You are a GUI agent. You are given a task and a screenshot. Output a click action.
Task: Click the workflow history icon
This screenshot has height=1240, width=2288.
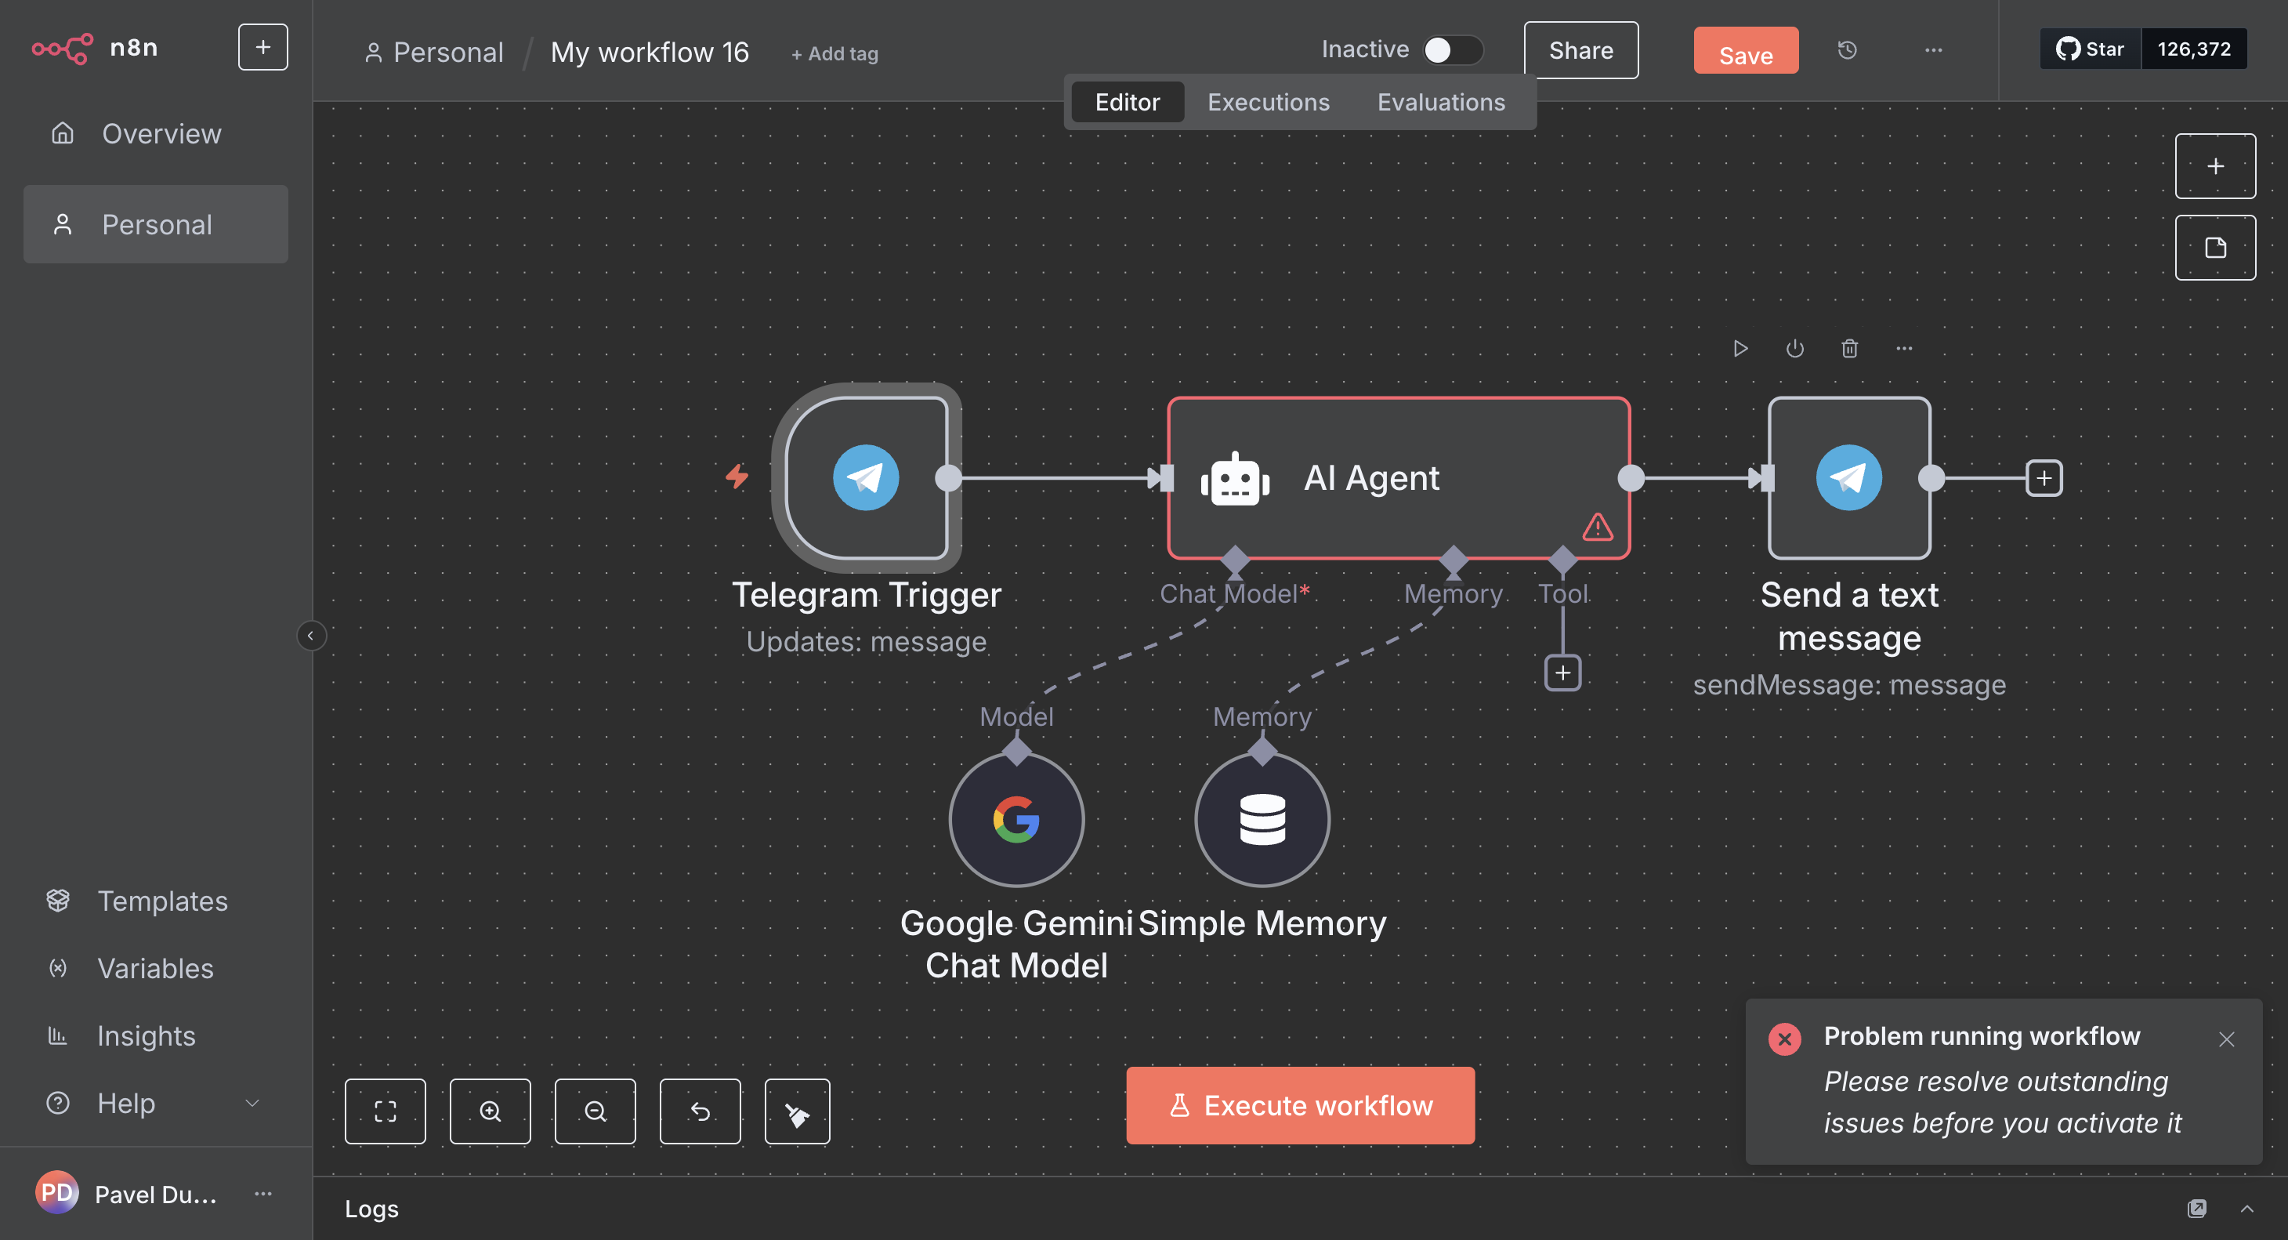click(1847, 51)
